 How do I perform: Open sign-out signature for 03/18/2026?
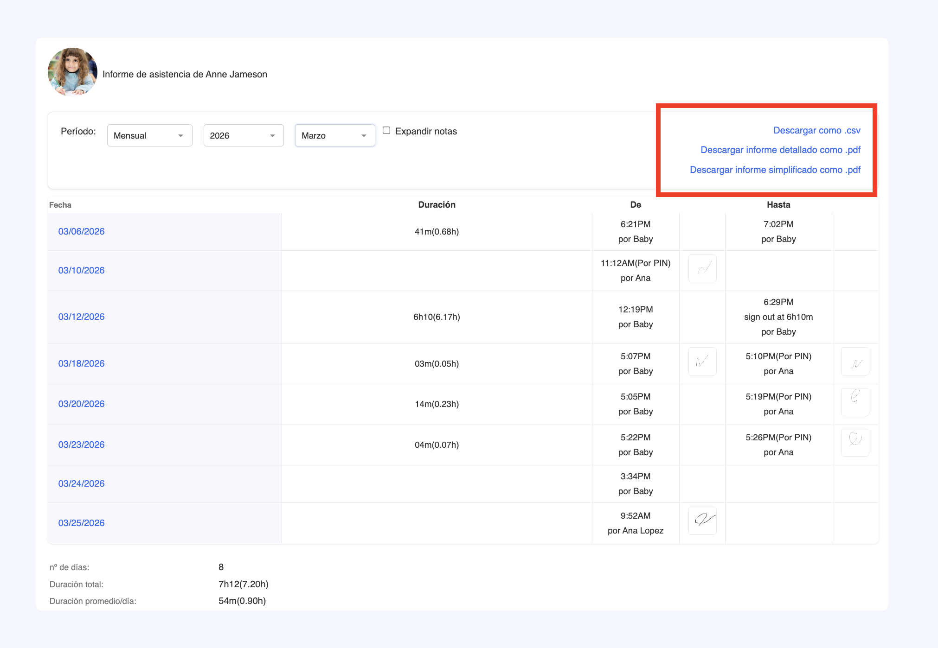[854, 361]
